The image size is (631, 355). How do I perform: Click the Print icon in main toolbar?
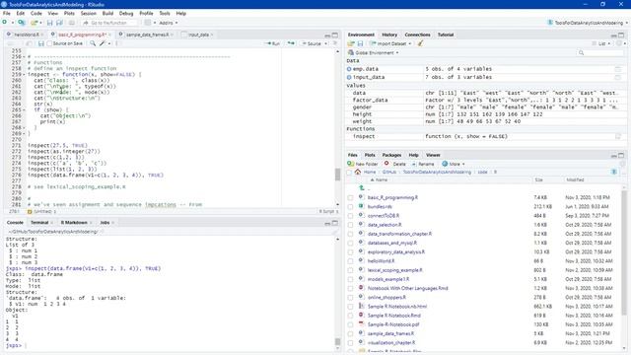click(x=72, y=23)
